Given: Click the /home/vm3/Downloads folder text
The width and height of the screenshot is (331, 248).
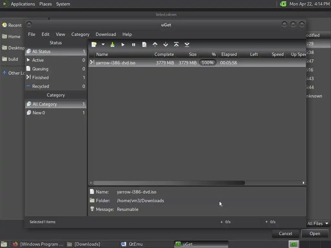Looking at the screenshot, I should [140, 201].
